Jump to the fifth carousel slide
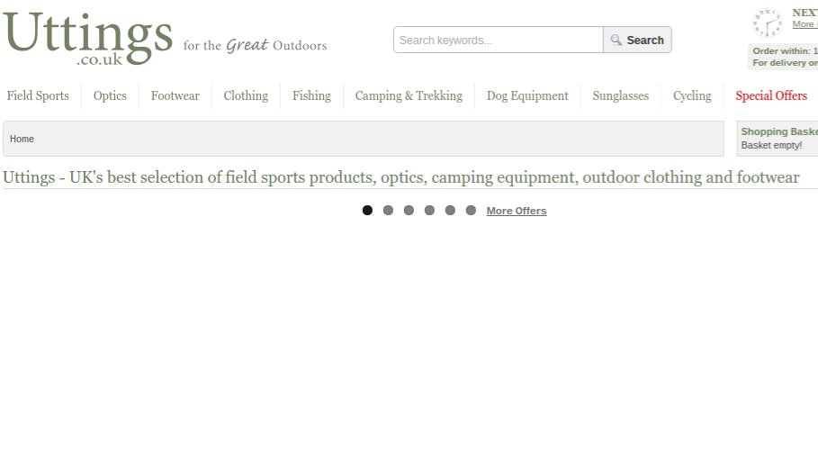The height and width of the screenshot is (461, 818). coord(450,210)
